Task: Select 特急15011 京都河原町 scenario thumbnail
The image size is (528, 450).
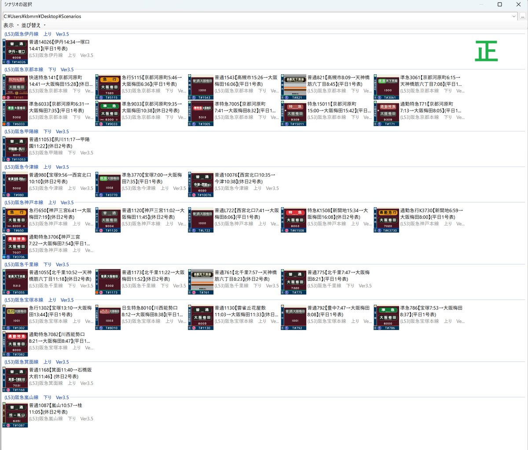Action: click(x=293, y=113)
